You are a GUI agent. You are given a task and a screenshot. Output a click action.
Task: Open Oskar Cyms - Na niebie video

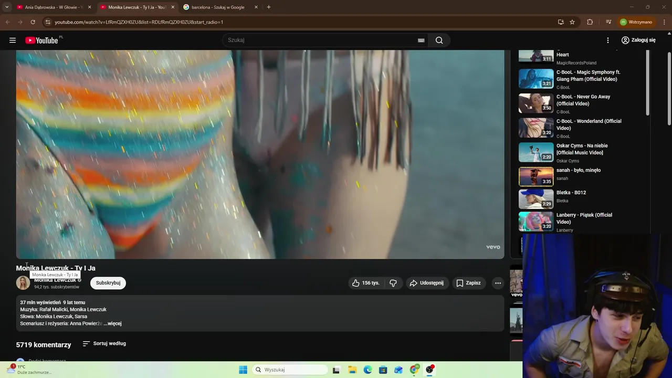[536, 152]
